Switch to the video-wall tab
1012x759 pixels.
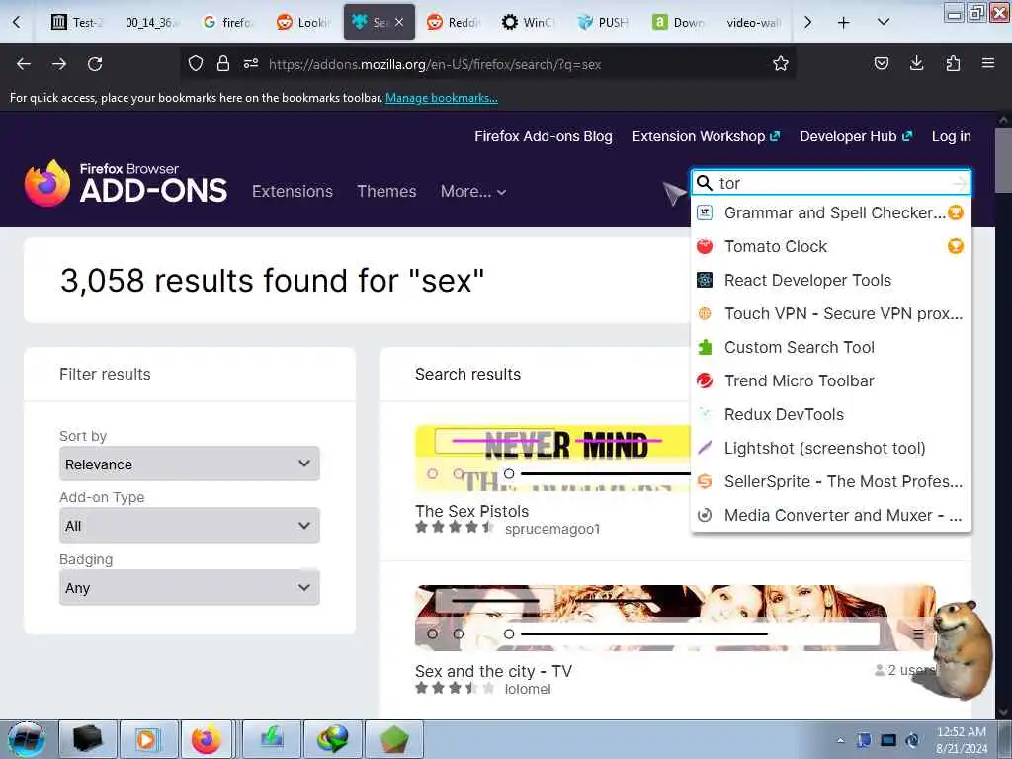tap(754, 23)
